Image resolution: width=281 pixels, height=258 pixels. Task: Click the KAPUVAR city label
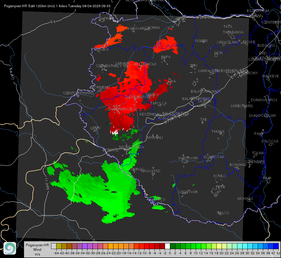pyautogui.click(x=136, y=28)
